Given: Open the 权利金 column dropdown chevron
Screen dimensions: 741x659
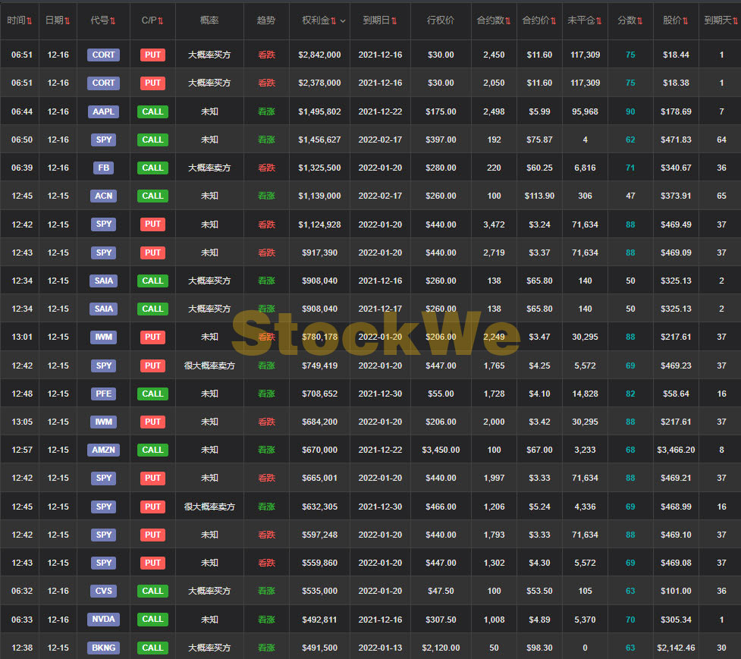Looking at the screenshot, I should tap(343, 21).
